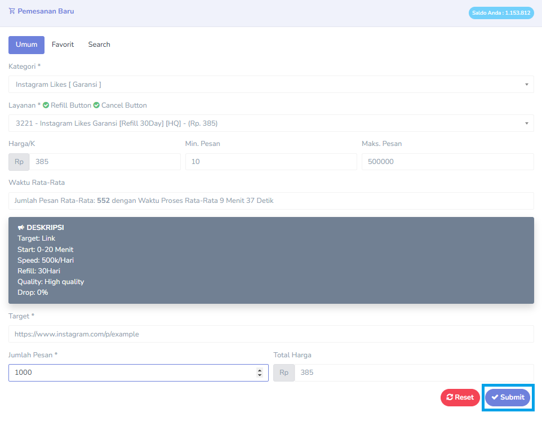Click the Total Harga field
The height and width of the screenshot is (421, 542).
tap(414, 373)
